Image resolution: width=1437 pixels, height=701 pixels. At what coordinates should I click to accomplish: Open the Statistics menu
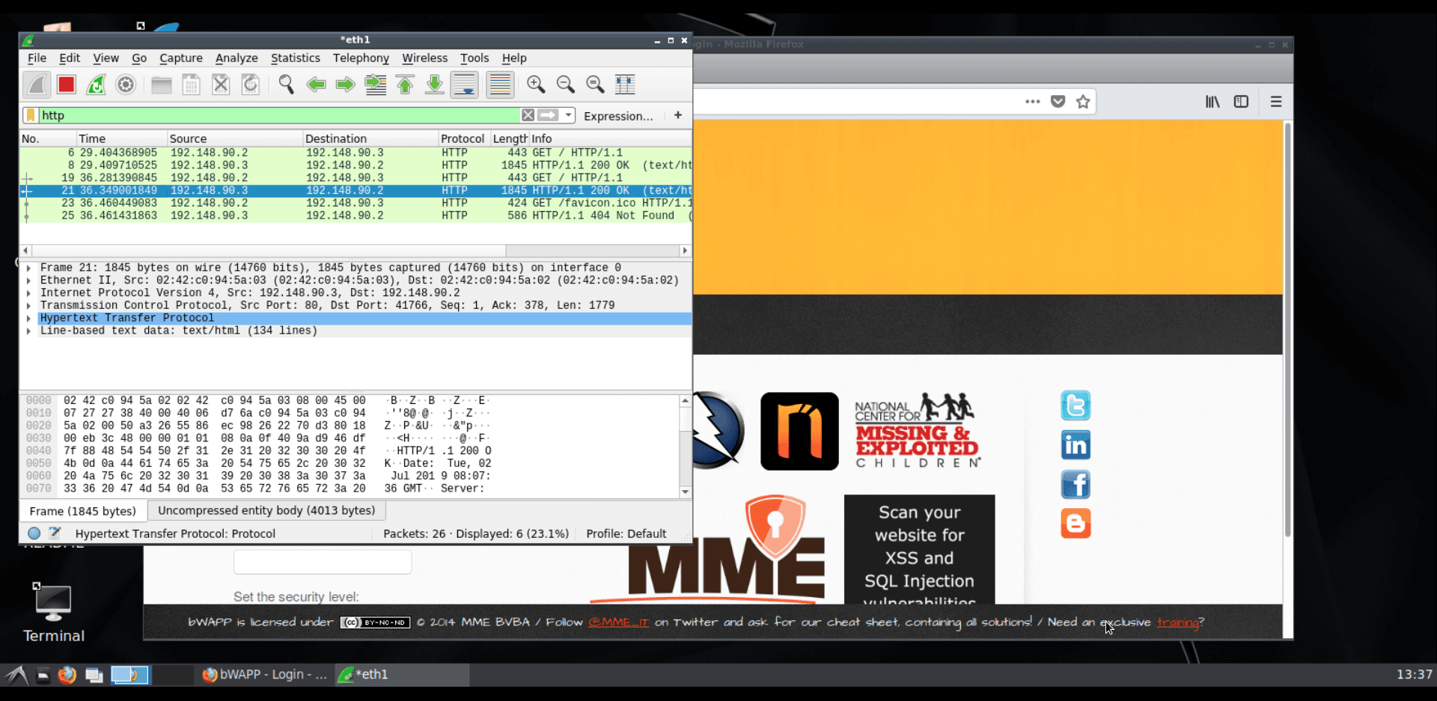tap(295, 58)
